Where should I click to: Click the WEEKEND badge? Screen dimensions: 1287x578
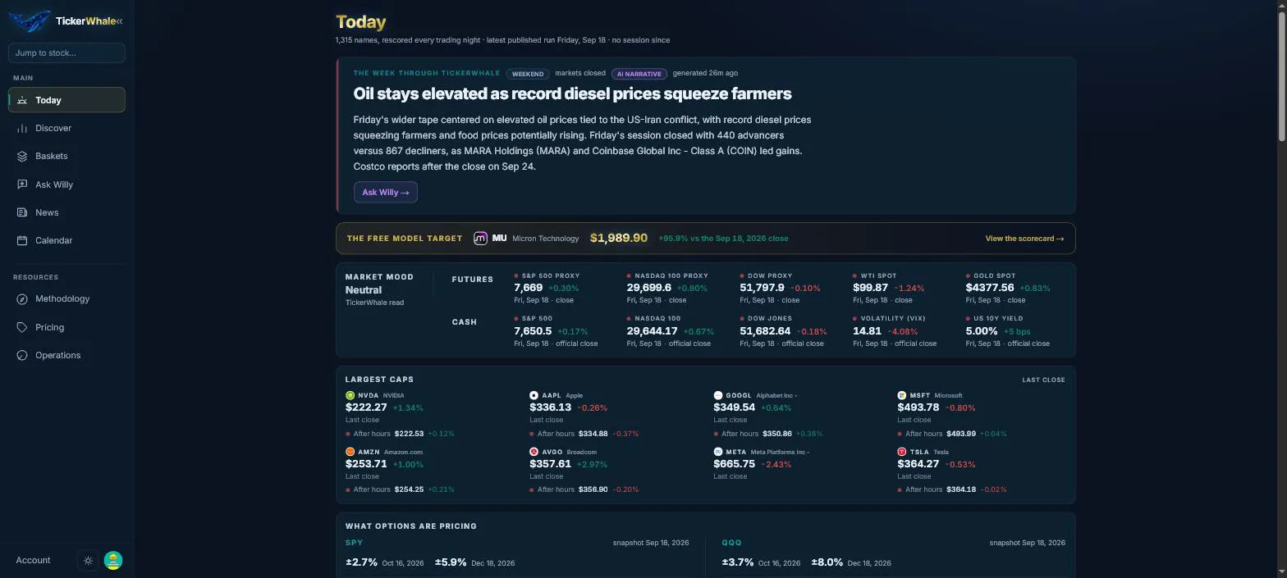pyautogui.click(x=527, y=74)
